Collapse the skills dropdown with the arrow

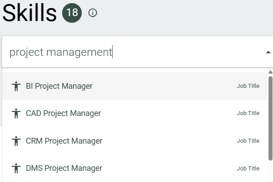(x=268, y=52)
